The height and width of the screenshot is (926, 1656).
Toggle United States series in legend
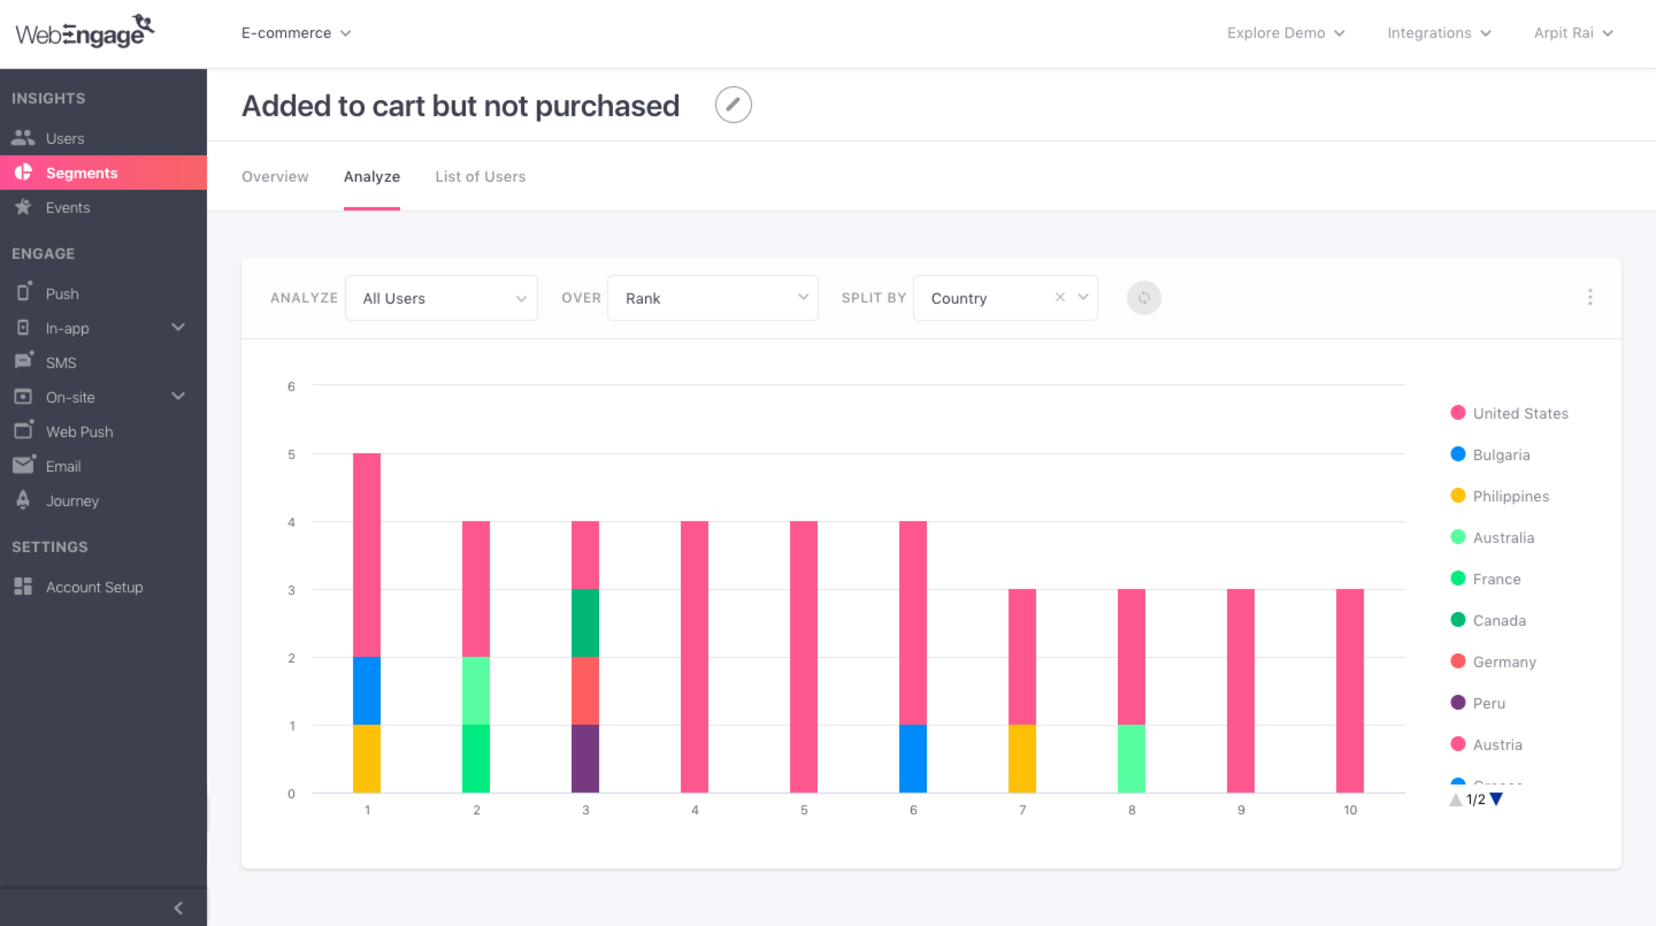(x=1520, y=414)
